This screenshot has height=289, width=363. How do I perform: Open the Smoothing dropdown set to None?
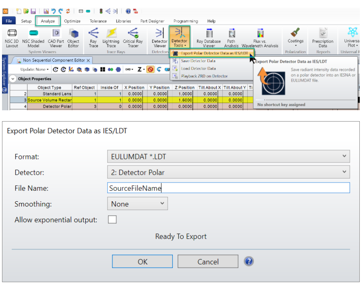click(137, 204)
